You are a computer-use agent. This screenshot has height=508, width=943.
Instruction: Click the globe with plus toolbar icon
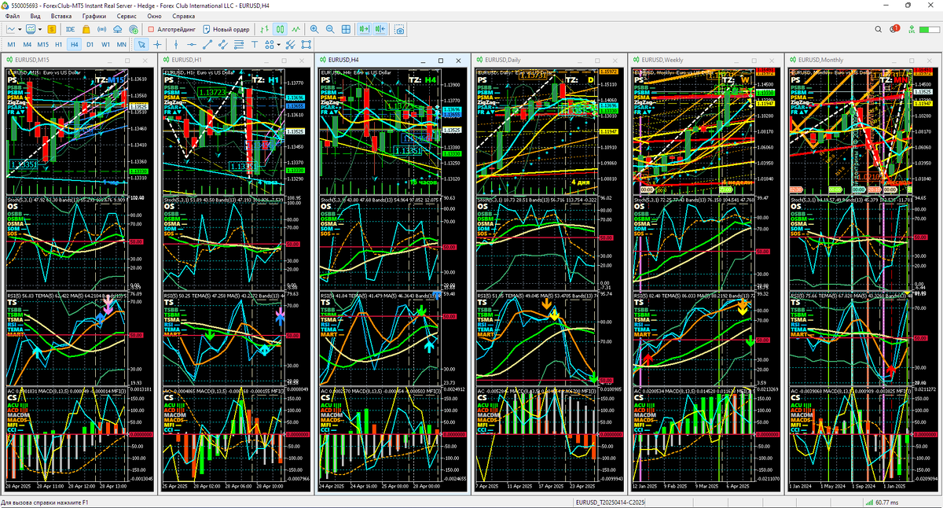click(134, 29)
